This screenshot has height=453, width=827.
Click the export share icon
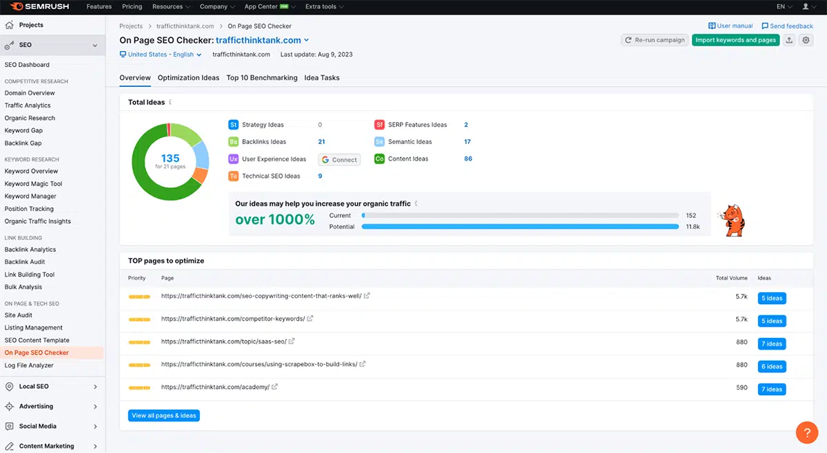tap(789, 40)
